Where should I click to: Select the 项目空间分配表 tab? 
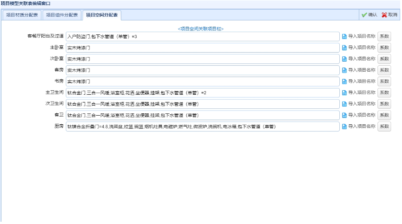point(102,15)
